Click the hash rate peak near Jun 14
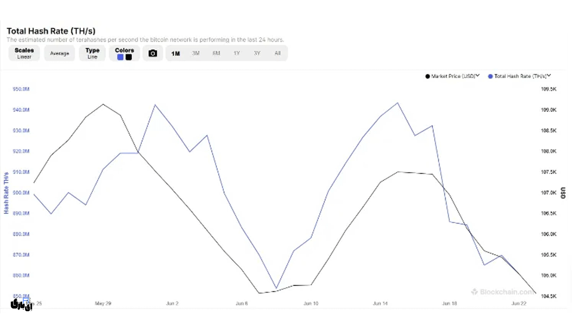 pyautogui.click(x=398, y=103)
